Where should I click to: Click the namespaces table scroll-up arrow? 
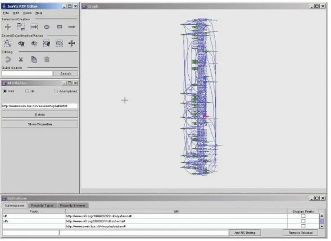point(321,216)
